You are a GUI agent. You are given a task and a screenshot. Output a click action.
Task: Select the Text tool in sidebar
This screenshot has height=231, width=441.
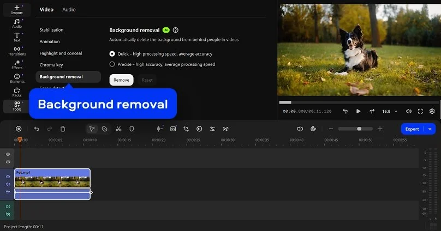[x=17, y=37]
